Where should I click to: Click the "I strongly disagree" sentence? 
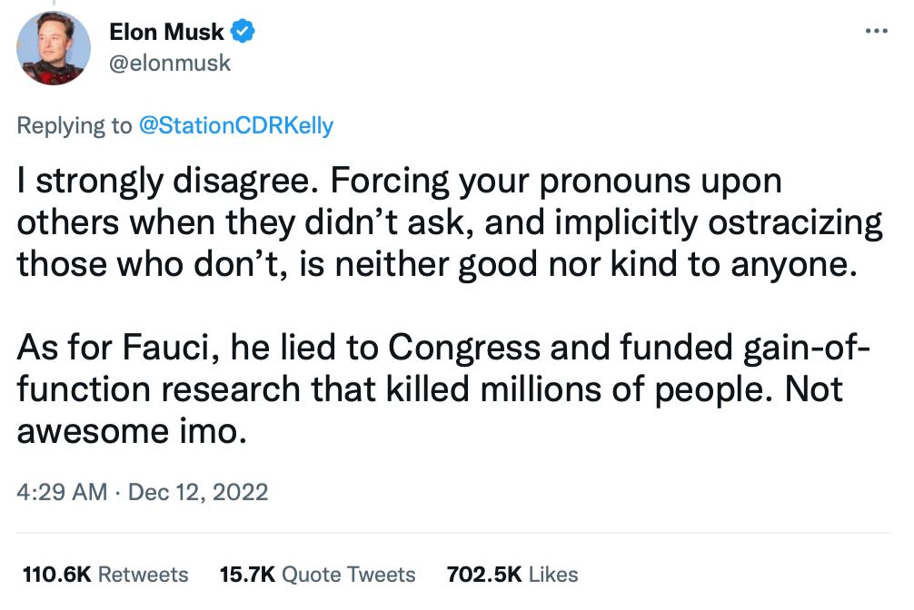tap(166, 182)
